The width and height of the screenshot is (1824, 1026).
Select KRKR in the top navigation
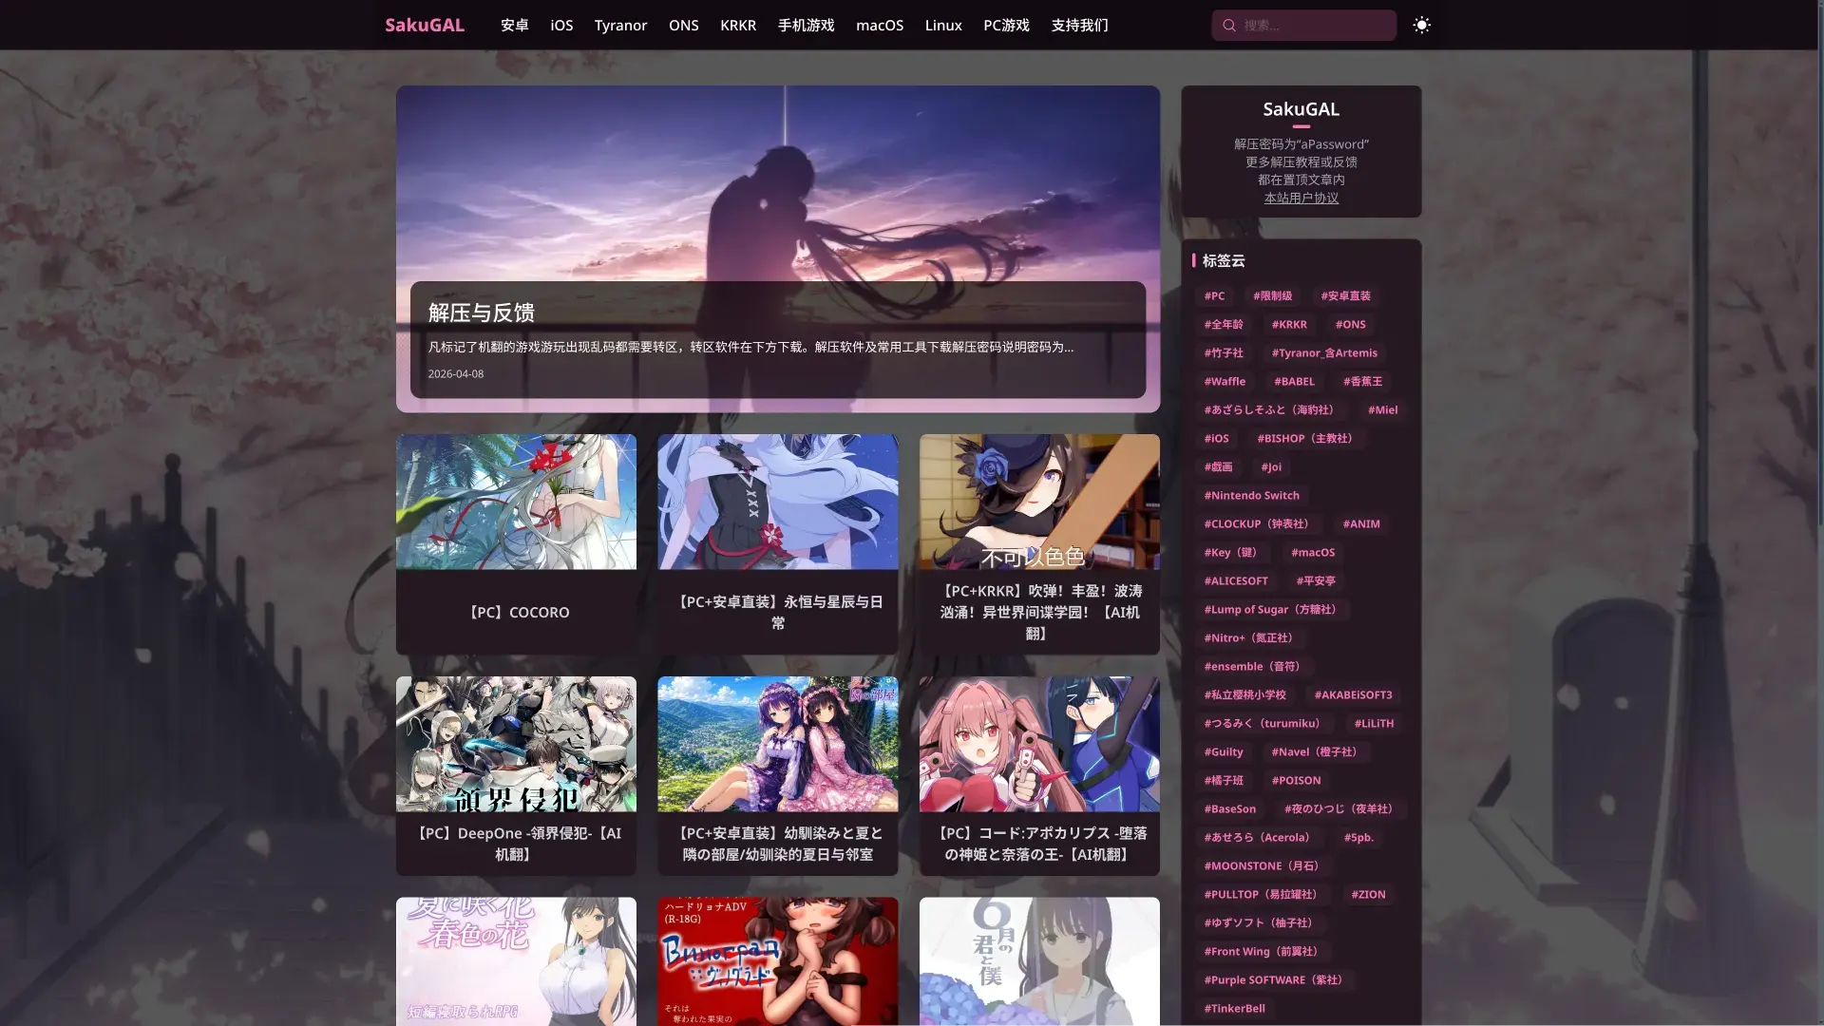coord(738,26)
